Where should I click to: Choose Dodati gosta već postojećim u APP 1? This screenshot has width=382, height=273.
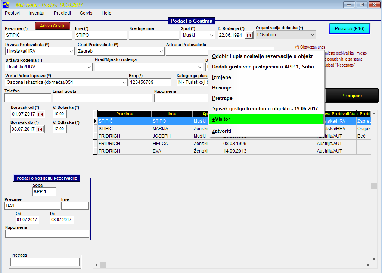[x=266, y=67]
